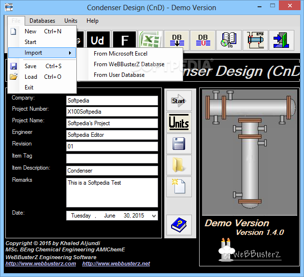The height and width of the screenshot is (277, 304).
Task: Click the condenser illustration image
Action: tap(249, 152)
